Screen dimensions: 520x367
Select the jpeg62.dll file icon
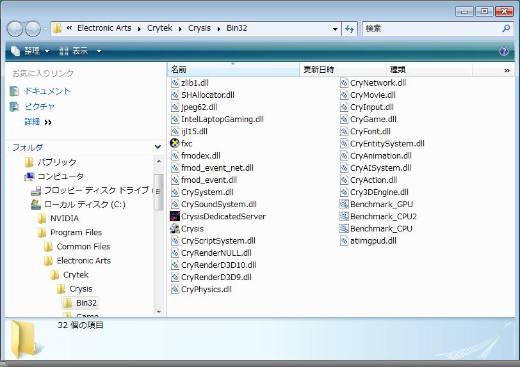click(x=175, y=107)
